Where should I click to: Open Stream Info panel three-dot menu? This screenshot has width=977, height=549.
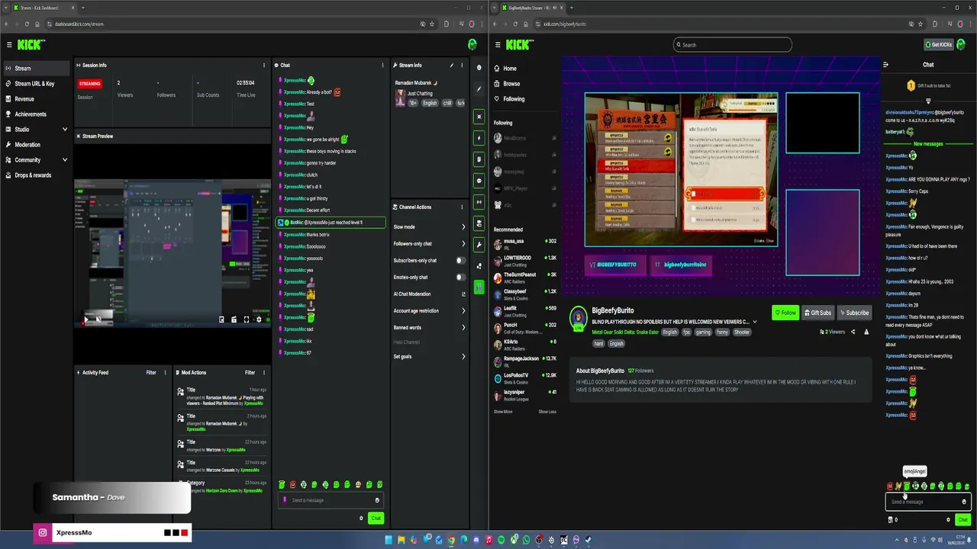click(462, 66)
